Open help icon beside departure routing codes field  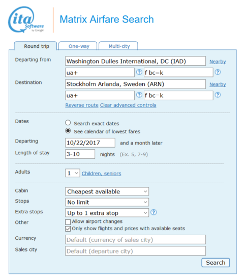[x=139, y=72]
